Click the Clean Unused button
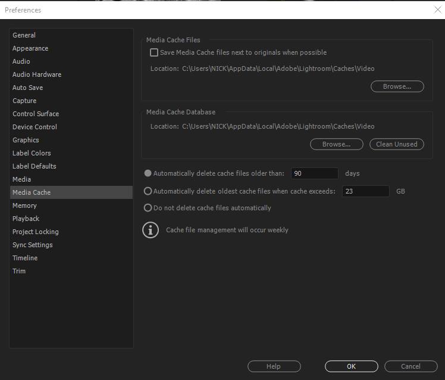The width and height of the screenshot is (445, 380). pyautogui.click(x=396, y=144)
